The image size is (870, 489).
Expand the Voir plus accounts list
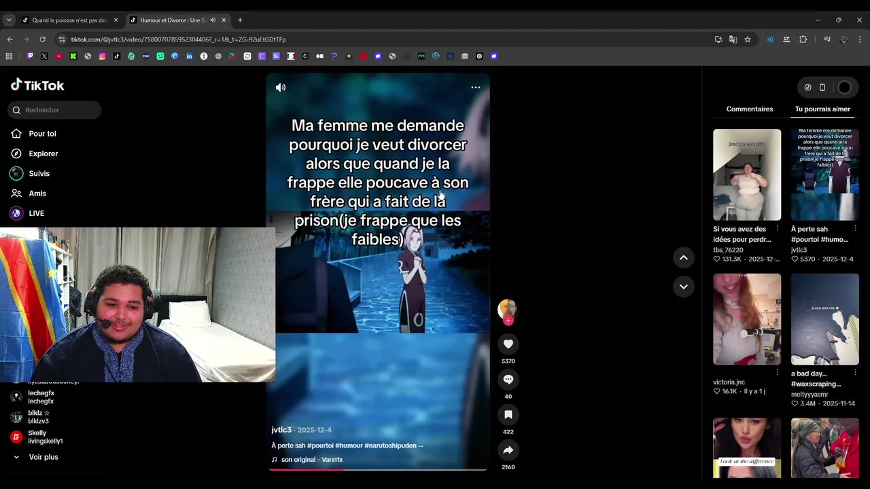pos(43,457)
